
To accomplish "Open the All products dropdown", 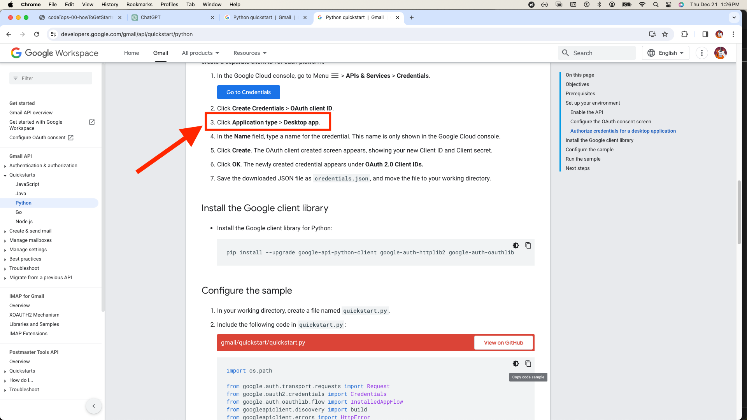I will [200, 53].
